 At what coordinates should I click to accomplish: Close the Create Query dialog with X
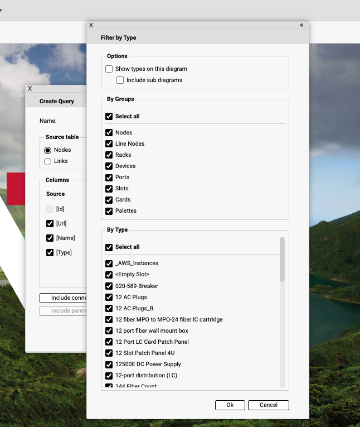30,89
